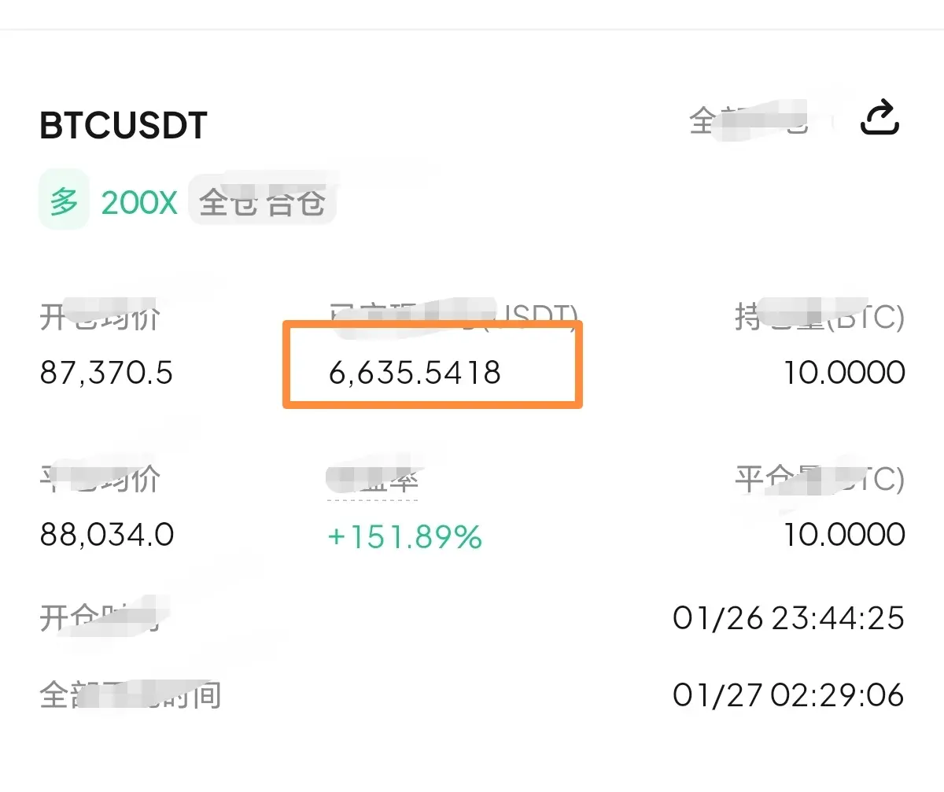The image size is (944, 792).
Task: Tap the position size 10.0000 under 持仓量
Action: pos(844,373)
